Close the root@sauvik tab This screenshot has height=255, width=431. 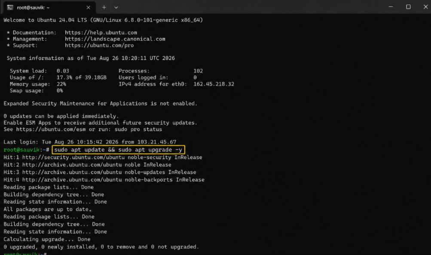(88, 8)
